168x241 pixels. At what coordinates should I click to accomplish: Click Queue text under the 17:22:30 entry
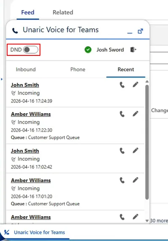tap(45, 137)
